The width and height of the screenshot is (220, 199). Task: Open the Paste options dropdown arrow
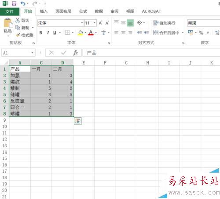pyautogui.click(x=8, y=36)
